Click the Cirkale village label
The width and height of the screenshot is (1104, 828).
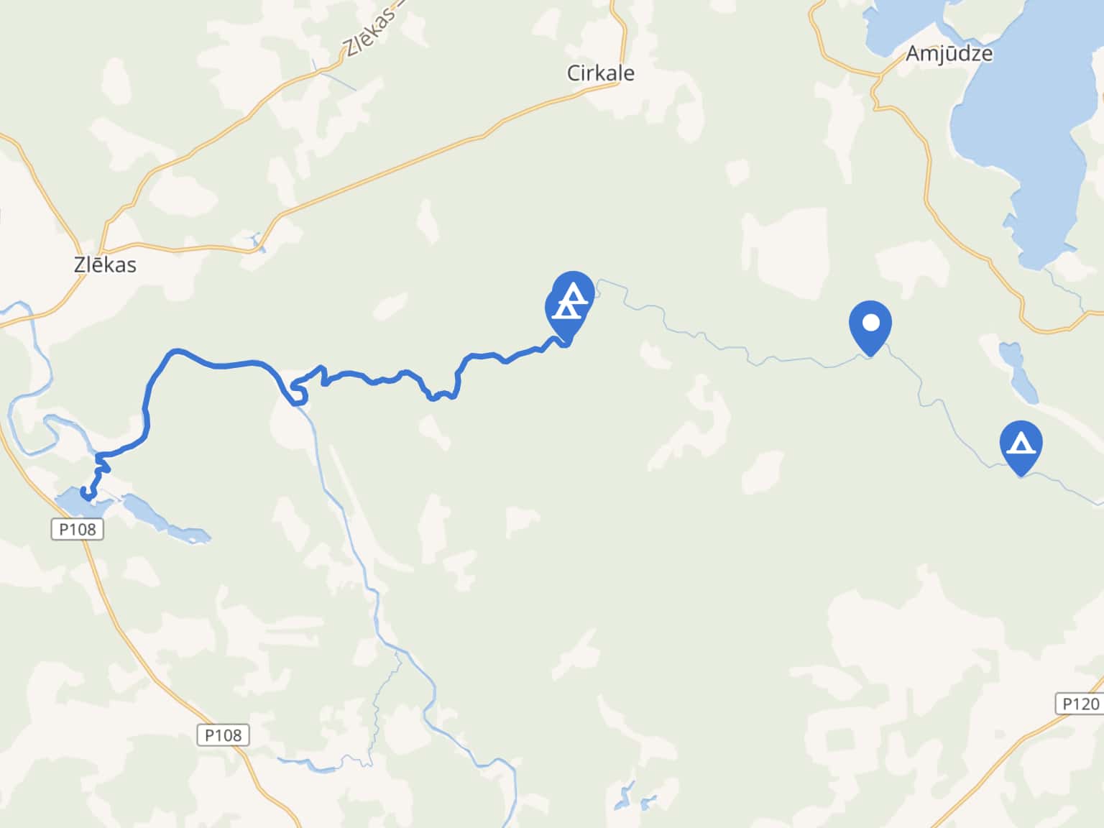pyautogui.click(x=601, y=73)
